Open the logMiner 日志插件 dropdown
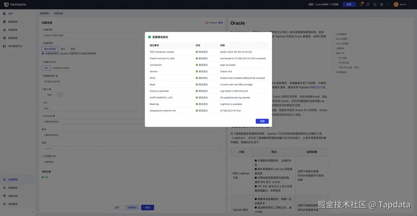The height and width of the screenshot is (216, 417). pyautogui.click(x=132, y=162)
